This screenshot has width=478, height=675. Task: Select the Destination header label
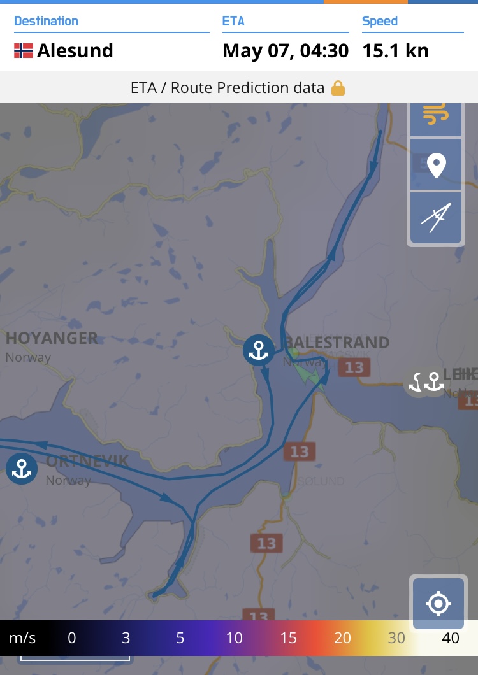click(46, 21)
